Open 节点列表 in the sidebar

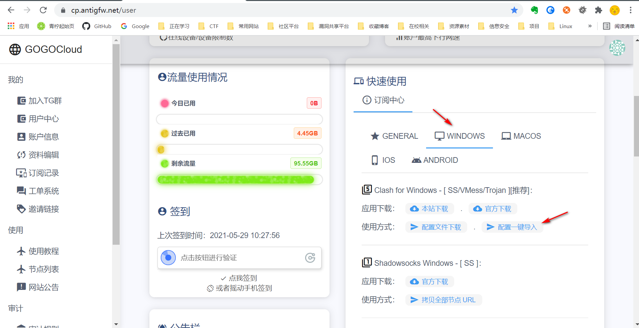click(x=43, y=269)
